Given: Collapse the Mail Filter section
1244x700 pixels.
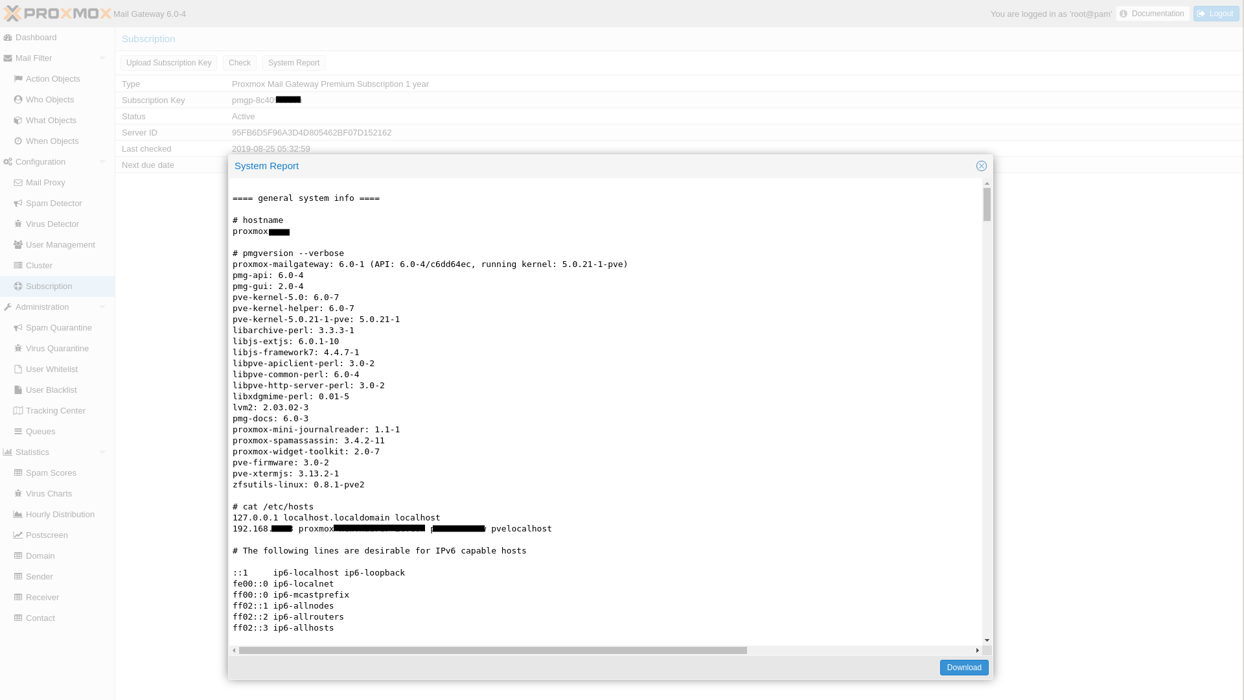Looking at the screenshot, I should tap(102, 58).
